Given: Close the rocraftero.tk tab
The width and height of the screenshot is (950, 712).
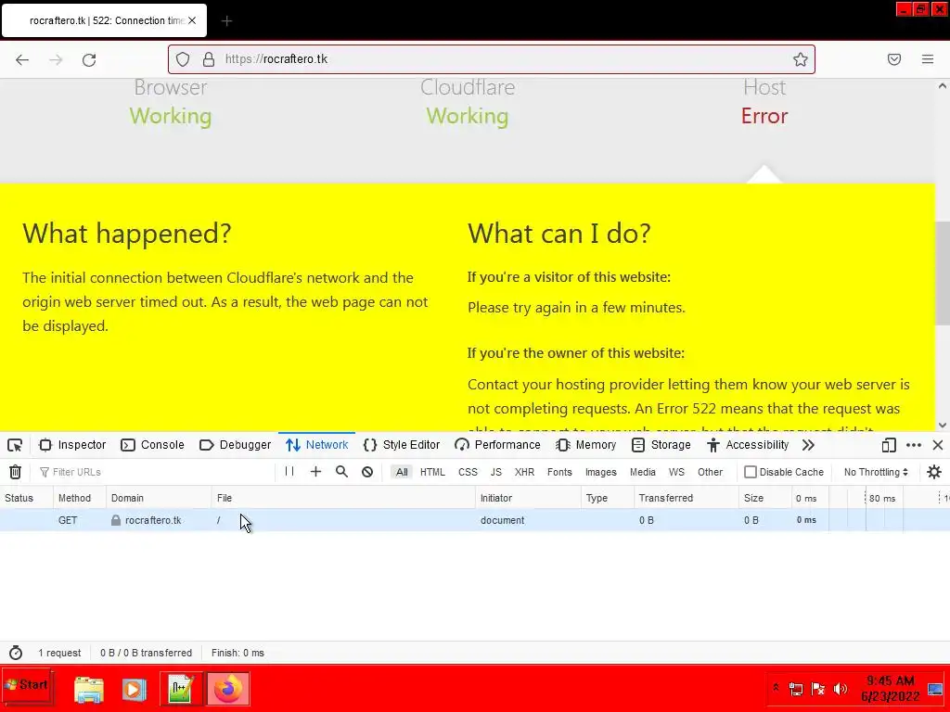Looking at the screenshot, I should pyautogui.click(x=192, y=20).
